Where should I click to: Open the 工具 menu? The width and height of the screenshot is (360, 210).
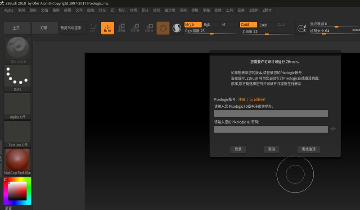(229, 10)
